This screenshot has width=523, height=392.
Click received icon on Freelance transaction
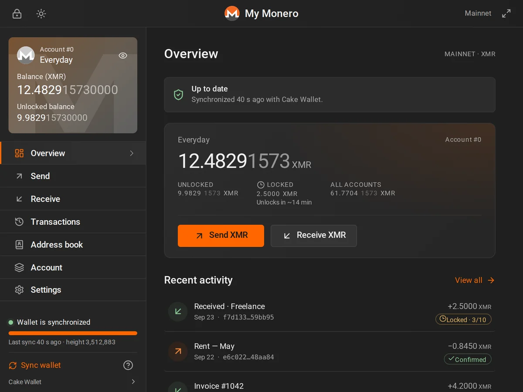coord(178,311)
